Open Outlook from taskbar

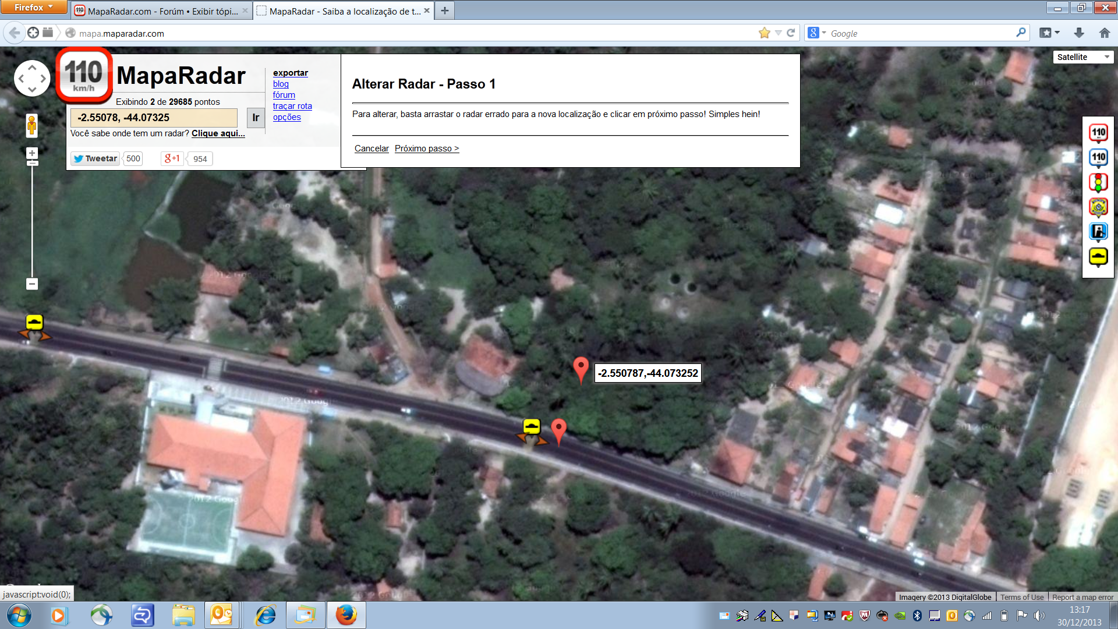[x=221, y=615]
